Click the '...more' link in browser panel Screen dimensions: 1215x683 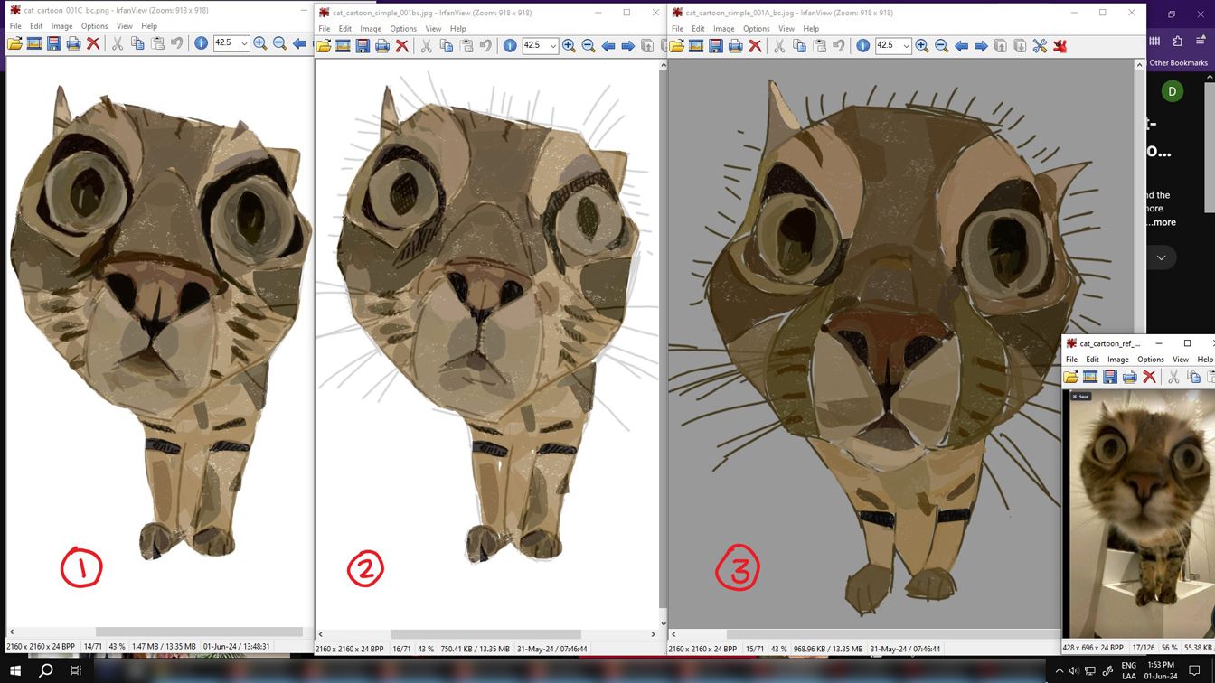[1162, 222]
